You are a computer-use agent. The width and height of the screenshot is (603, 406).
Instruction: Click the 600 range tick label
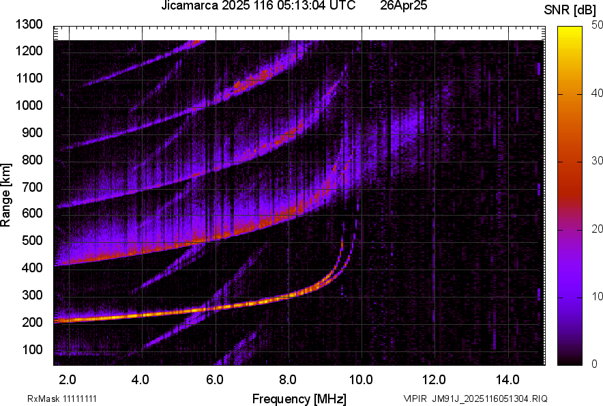pos(32,213)
